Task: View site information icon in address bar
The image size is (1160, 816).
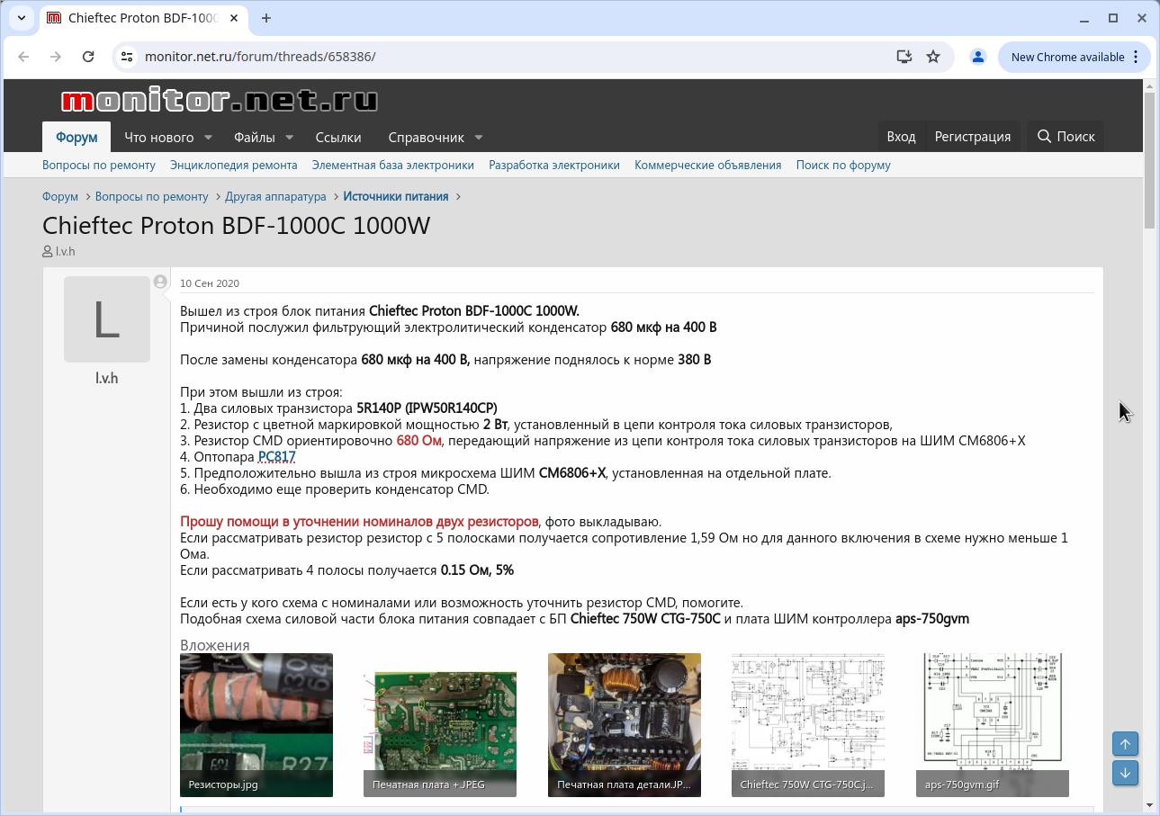Action: click(128, 57)
